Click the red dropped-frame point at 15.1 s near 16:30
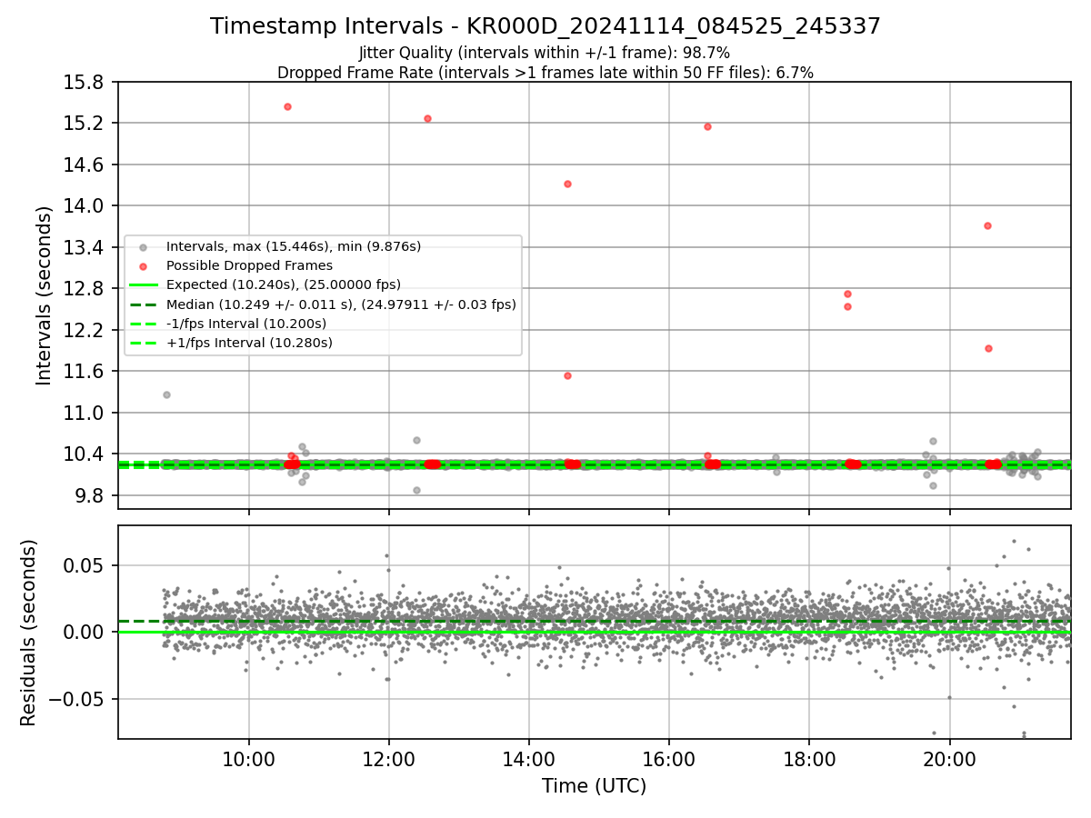Viewport: 1091px width, 818px height. point(707,126)
